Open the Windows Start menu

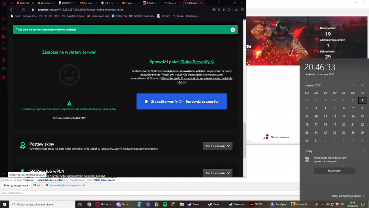click(4, 204)
